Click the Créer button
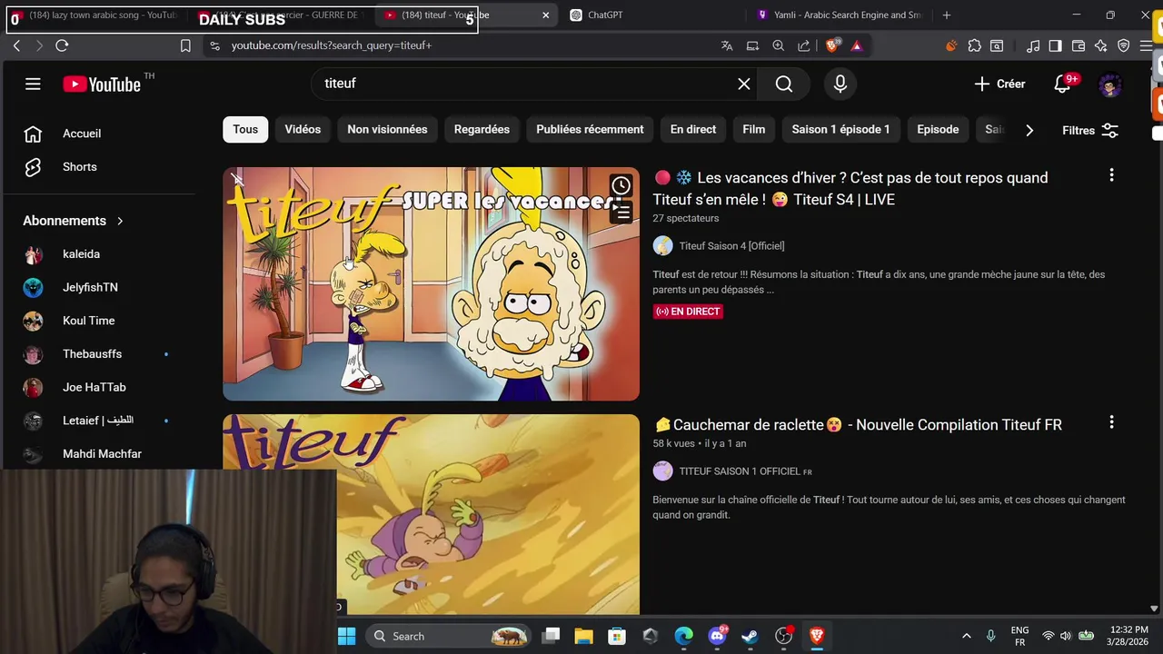This screenshot has height=654, width=1163. pyautogui.click(x=999, y=84)
